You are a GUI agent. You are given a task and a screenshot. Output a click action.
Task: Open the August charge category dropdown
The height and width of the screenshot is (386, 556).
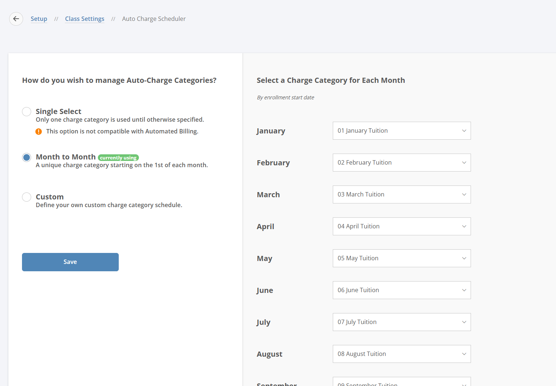[402, 354]
